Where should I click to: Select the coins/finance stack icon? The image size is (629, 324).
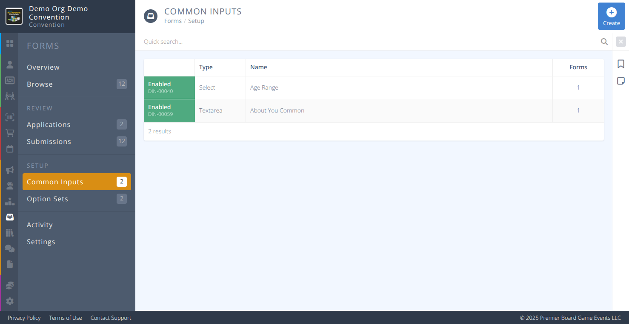[10, 285]
